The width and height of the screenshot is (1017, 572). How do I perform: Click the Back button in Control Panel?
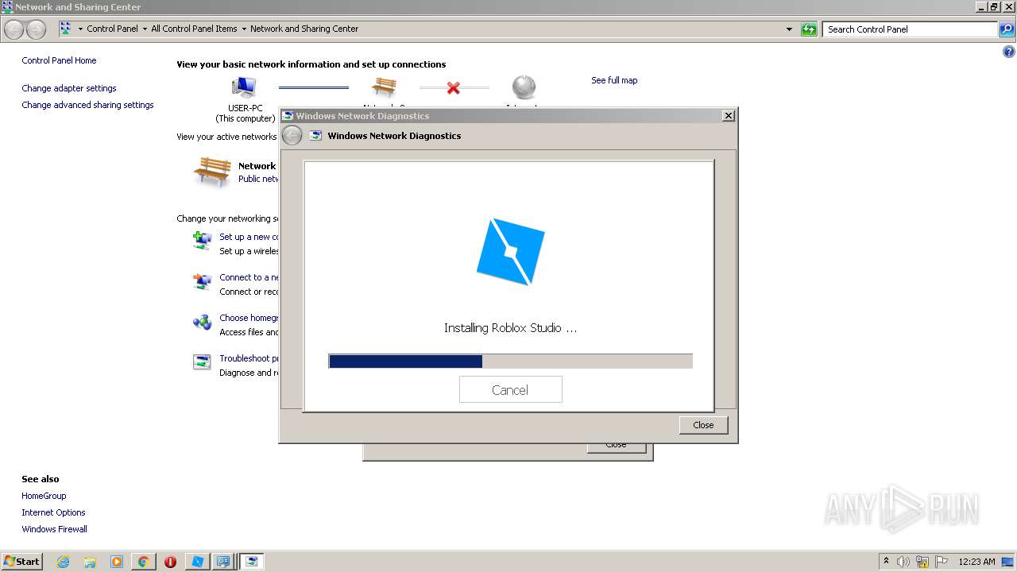pyautogui.click(x=14, y=29)
